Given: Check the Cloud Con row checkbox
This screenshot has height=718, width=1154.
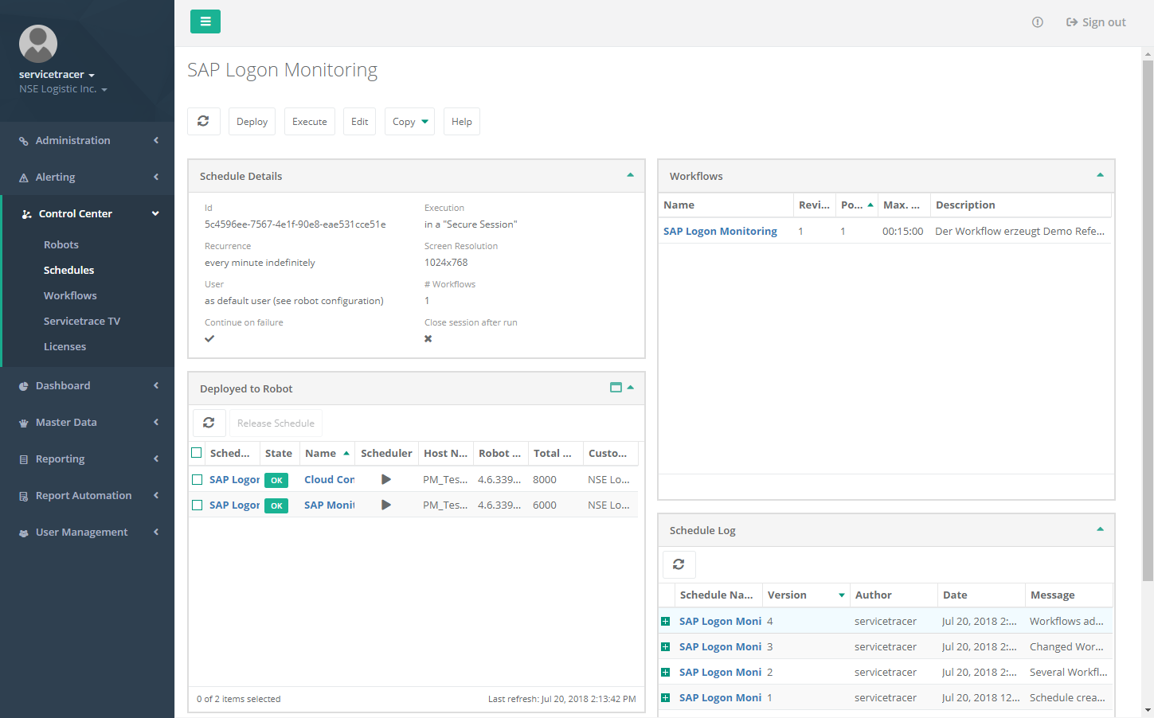Looking at the screenshot, I should pyautogui.click(x=197, y=479).
